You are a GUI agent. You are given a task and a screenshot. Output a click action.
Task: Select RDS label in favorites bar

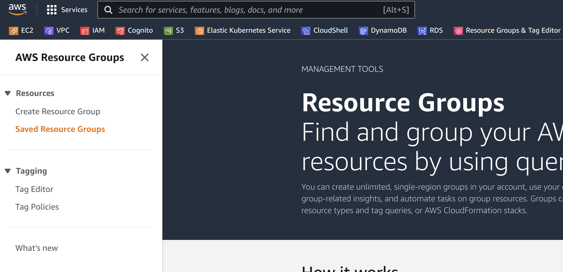coord(436,30)
